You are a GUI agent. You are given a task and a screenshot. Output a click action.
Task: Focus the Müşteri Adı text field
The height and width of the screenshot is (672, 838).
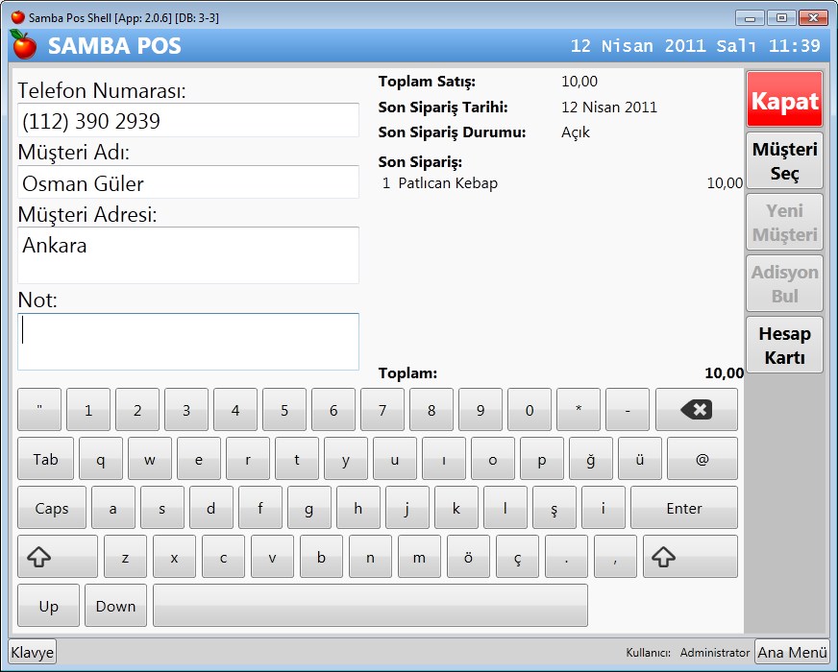[x=188, y=182]
